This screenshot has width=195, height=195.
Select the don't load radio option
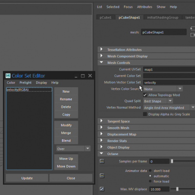click(x=150, y=171)
